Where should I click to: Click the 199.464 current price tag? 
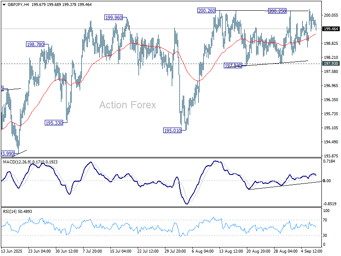point(331,29)
